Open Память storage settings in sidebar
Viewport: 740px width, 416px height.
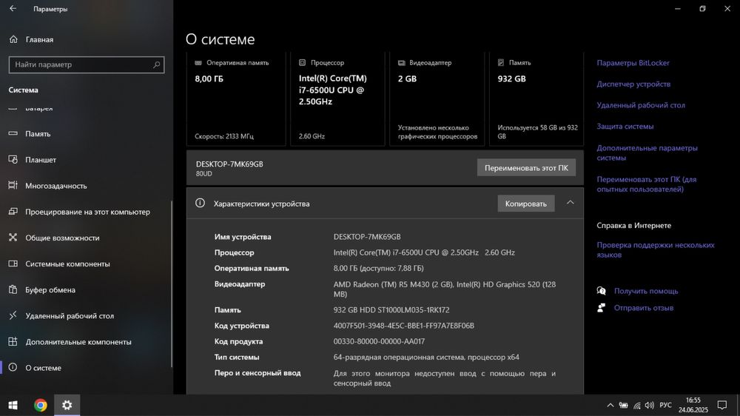coord(38,134)
